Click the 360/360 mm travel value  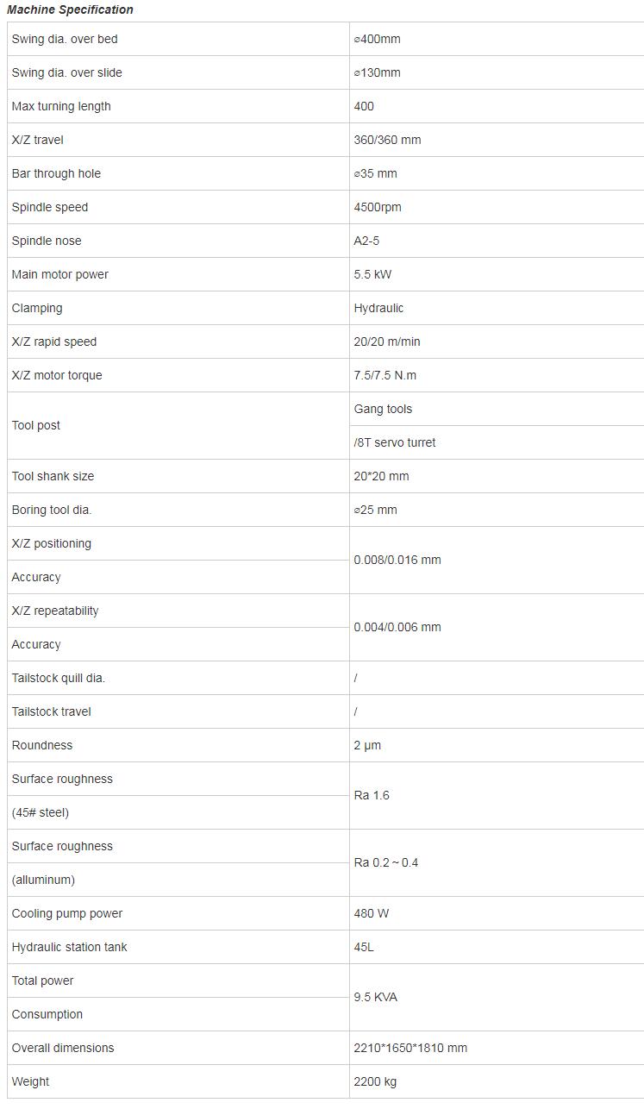387,140
